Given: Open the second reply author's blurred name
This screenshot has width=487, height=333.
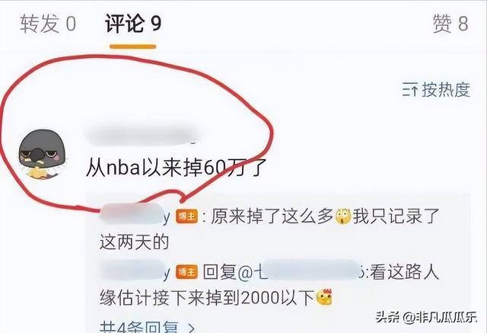Looking at the screenshot, I should click(134, 271).
